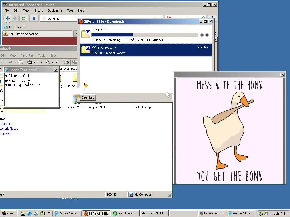Open Internet Explorer from Quick Launch

[x=29, y=214]
